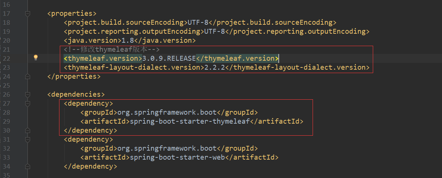Click line number 22 in gutter
The height and width of the screenshot is (178, 442).
coord(7,58)
